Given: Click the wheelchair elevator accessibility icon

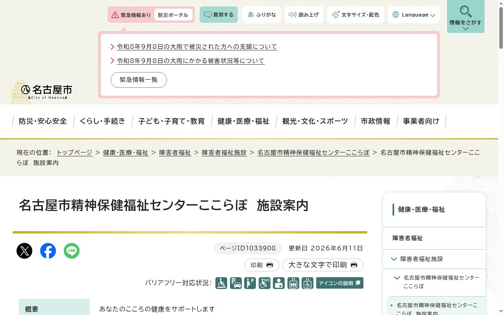Looking at the screenshot, I should pos(308,283).
